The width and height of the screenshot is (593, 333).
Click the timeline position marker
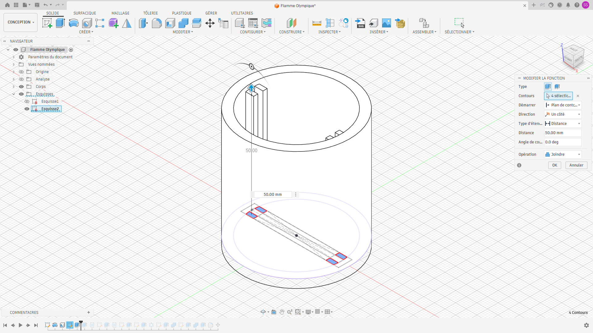(81, 325)
